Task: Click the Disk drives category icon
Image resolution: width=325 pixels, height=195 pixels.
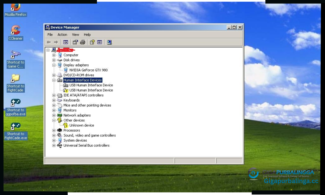Action: 60,60
